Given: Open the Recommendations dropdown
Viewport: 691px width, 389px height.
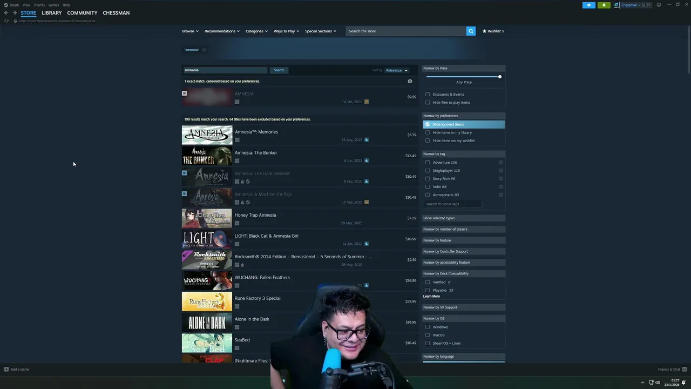Looking at the screenshot, I should coord(222,31).
